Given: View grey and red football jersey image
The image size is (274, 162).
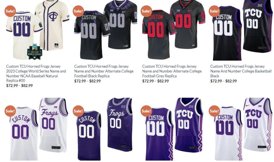Looking at the screenshot, I should [173, 30].
